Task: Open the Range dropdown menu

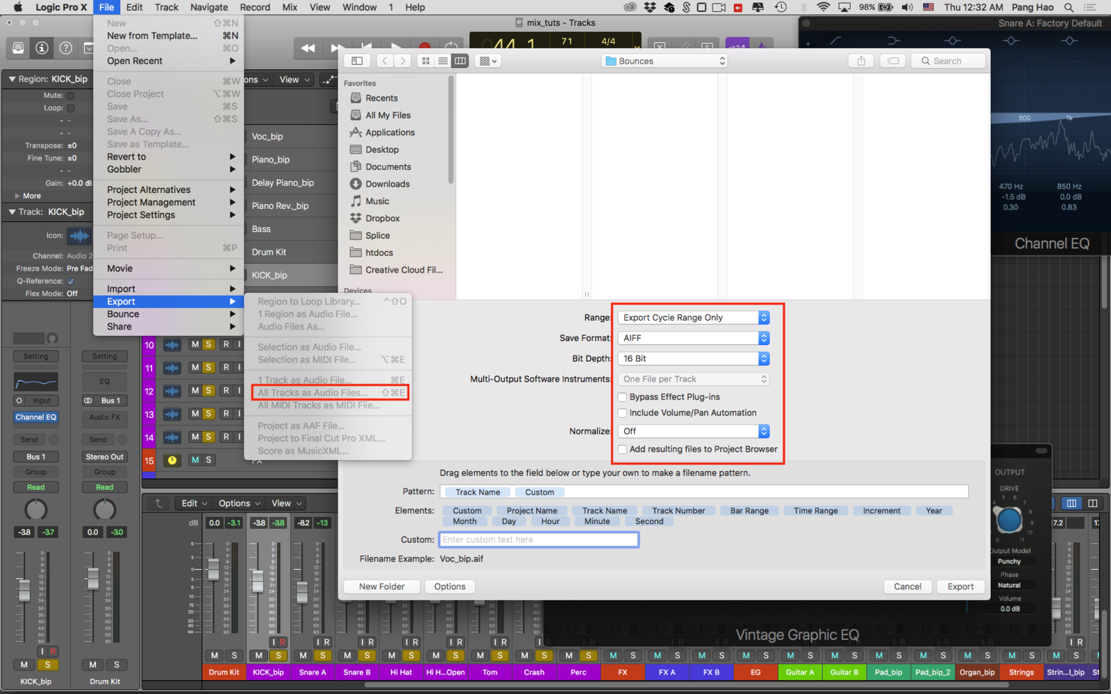Action: (694, 318)
